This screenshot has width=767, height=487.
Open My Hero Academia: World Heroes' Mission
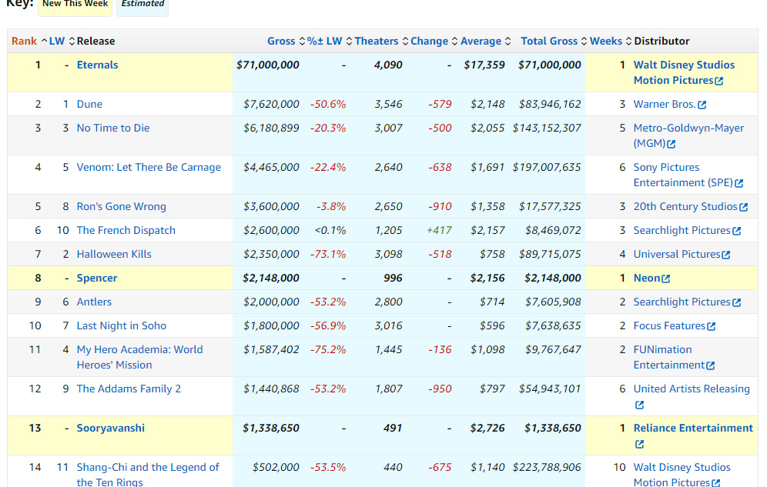tap(140, 357)
